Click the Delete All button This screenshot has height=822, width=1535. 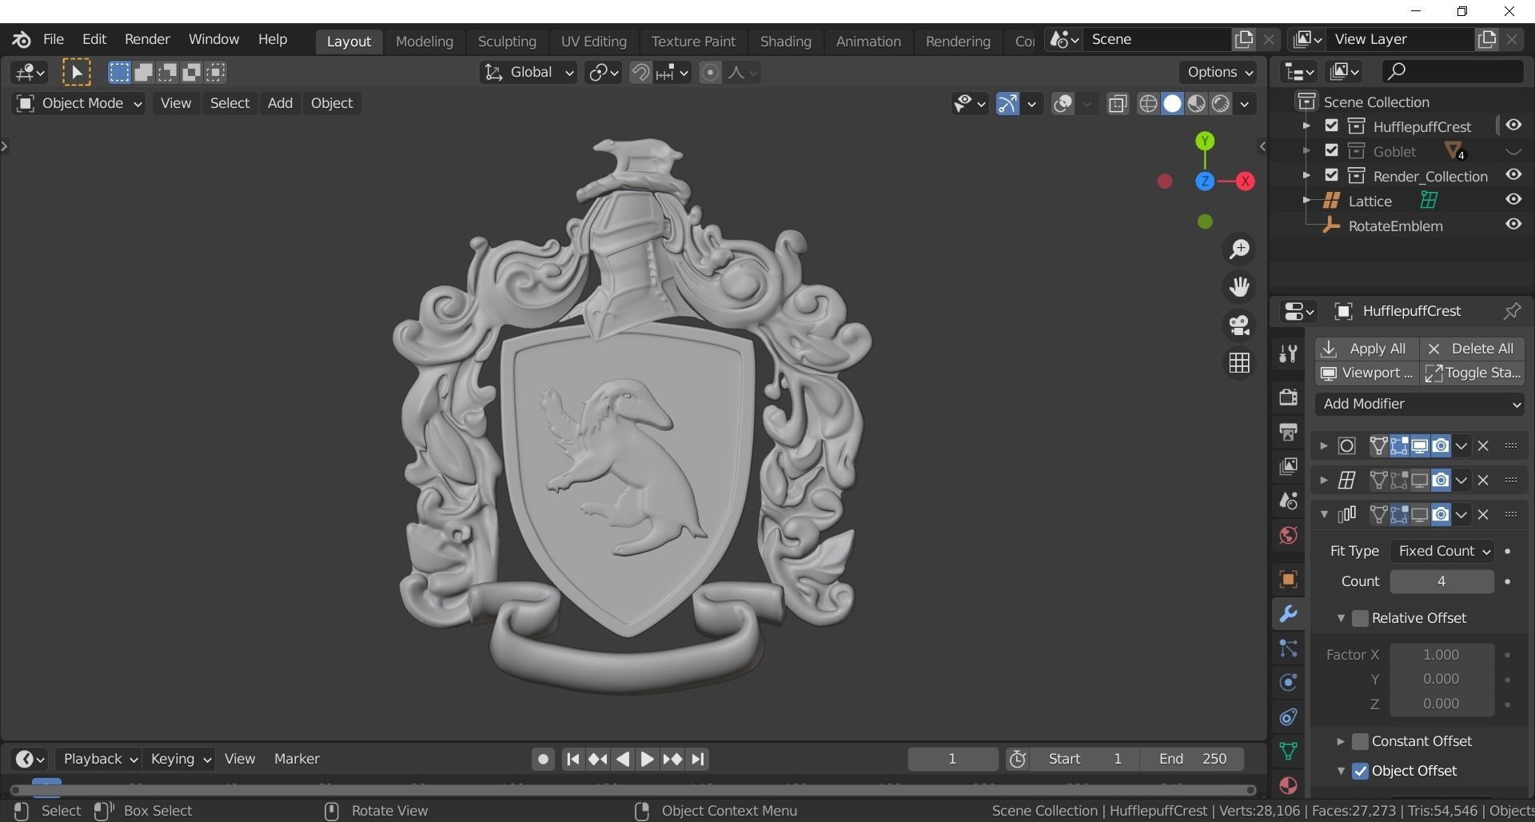tap(1472, 349)
